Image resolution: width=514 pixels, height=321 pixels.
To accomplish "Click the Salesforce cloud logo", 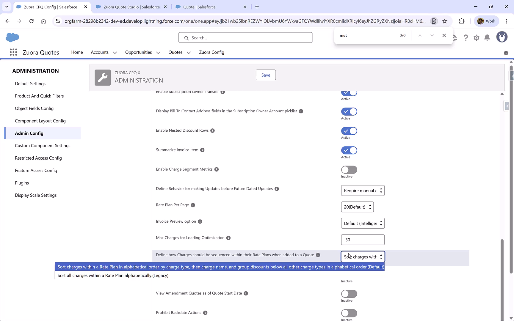I will (x=12, y=37).
